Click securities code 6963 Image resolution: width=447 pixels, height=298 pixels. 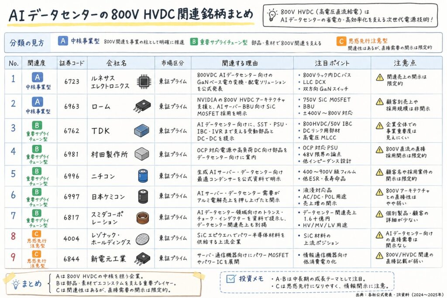click(72, 106)
